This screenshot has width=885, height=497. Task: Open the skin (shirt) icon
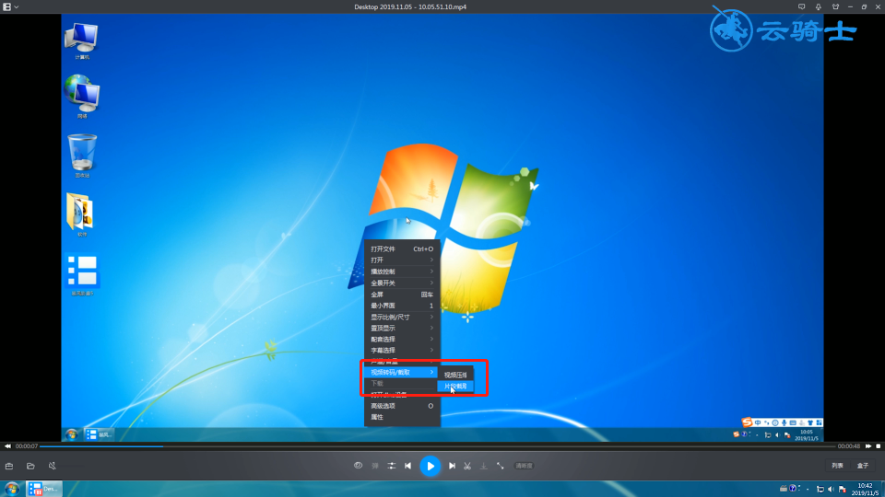835,6
